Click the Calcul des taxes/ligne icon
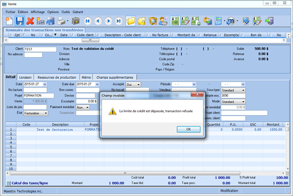 pyautogui.click(x=9, y=183)
